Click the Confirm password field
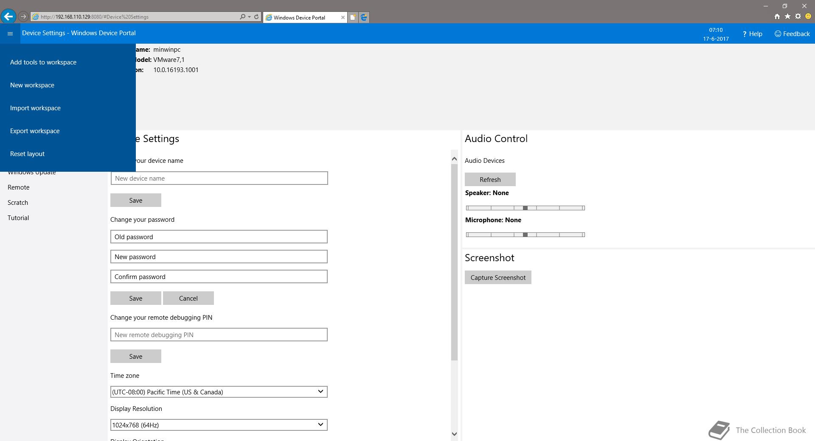 [x=219, y=276]
